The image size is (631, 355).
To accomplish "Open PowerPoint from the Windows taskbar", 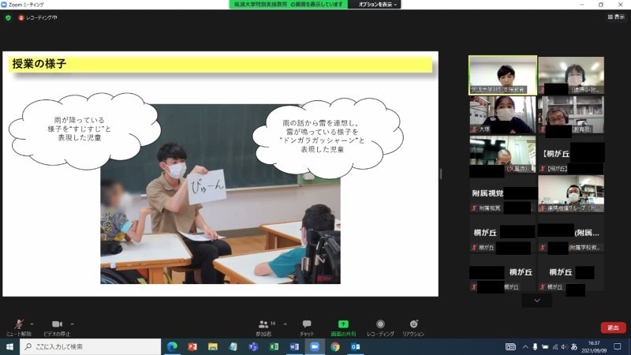I will point(192,346).
